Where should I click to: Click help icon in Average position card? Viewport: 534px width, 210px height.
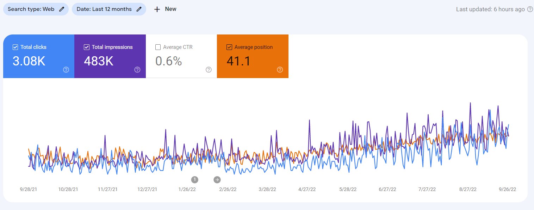280,70
